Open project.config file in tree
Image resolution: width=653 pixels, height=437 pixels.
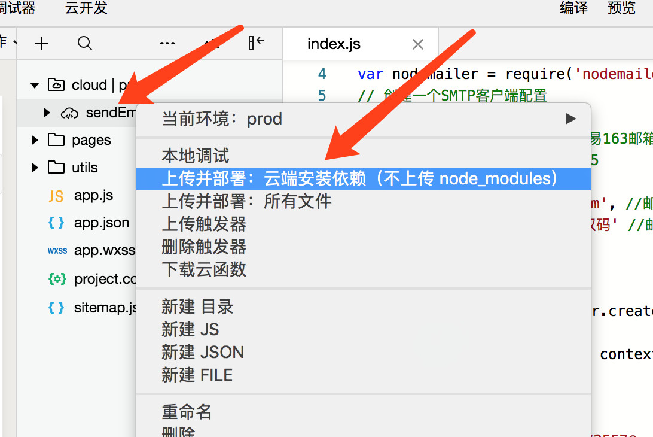coord(105,279)
